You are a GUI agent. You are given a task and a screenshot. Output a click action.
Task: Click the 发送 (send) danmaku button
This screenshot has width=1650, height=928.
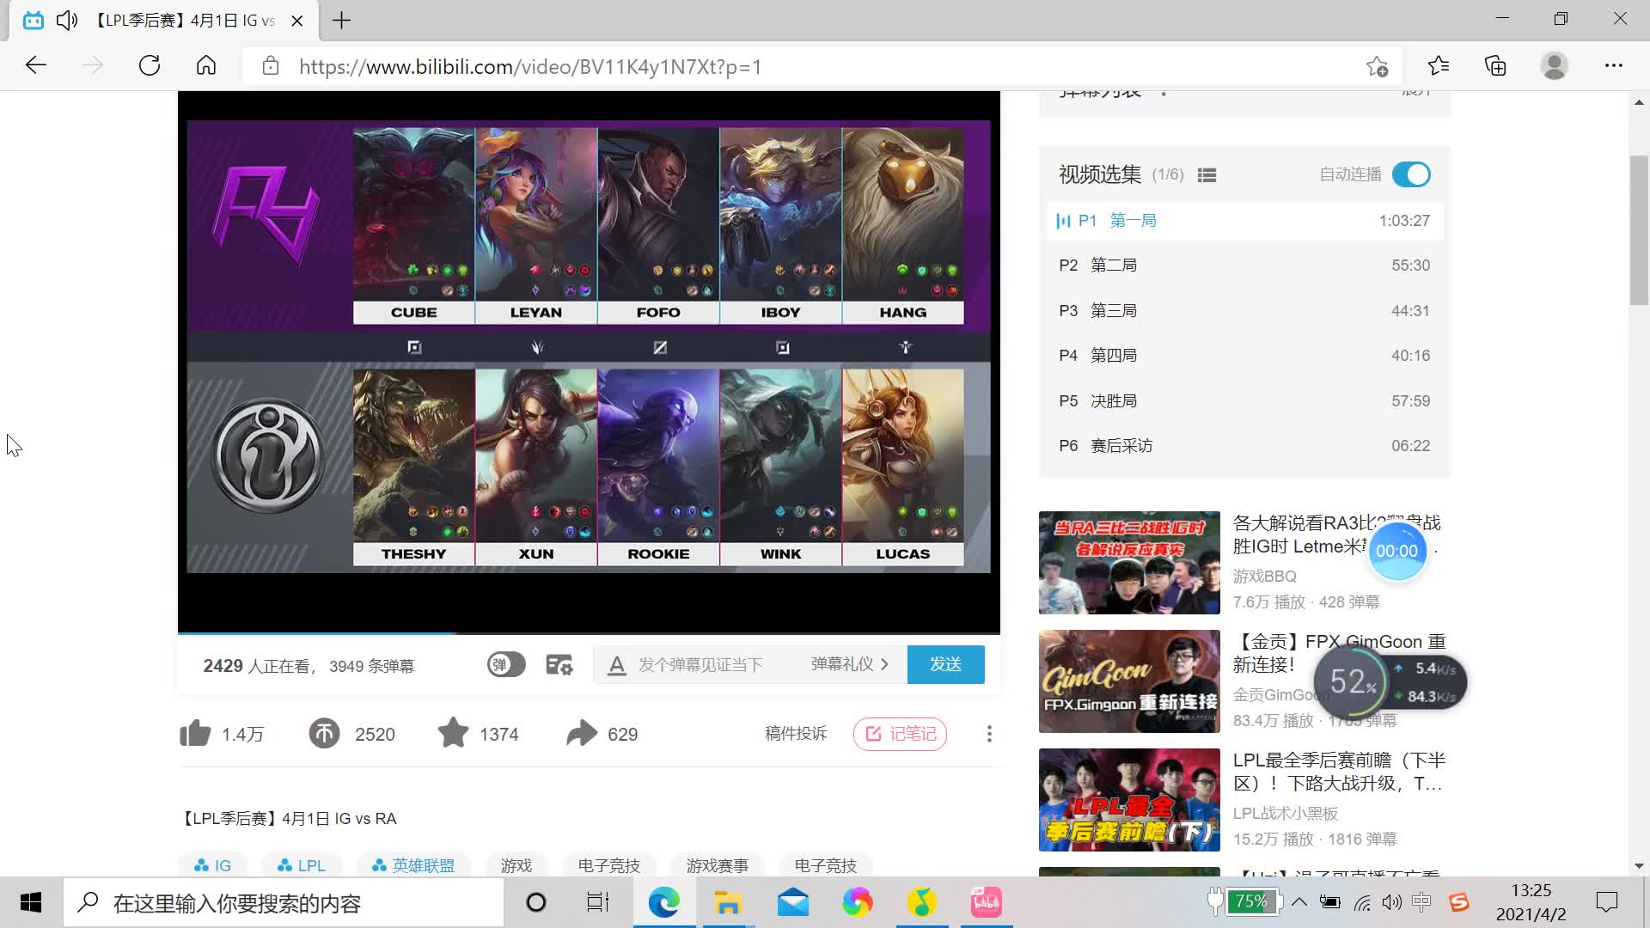click(x=945, y=662)
